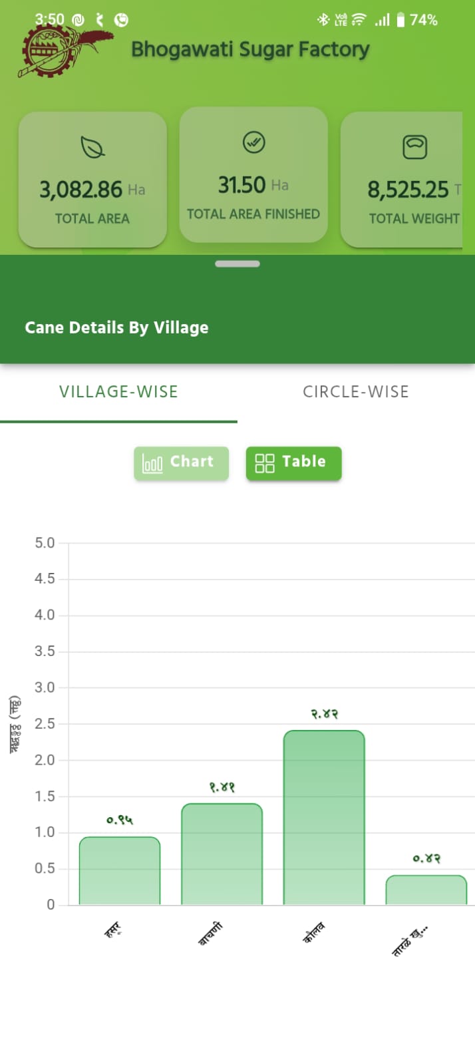This screenshot has height=1064, width=475.
Task: Switch to Table view
Action: [x=293, y=463]
